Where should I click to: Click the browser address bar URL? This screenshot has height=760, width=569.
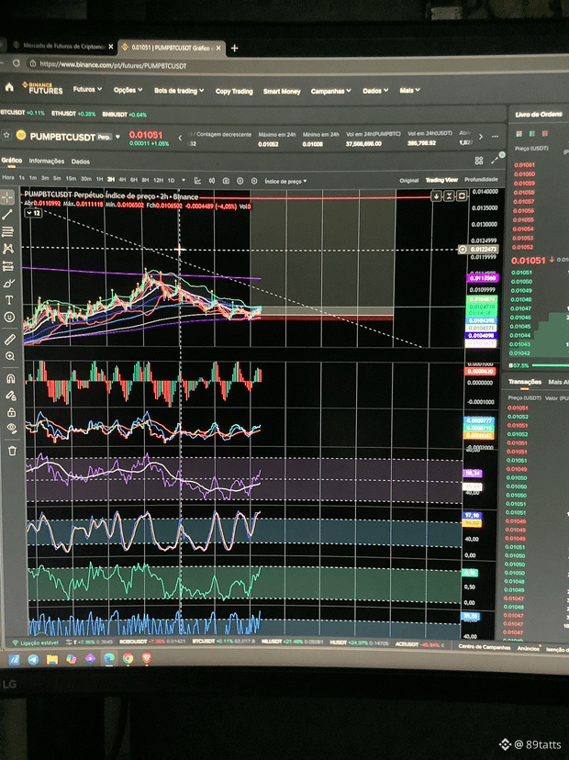coord(113,65)
